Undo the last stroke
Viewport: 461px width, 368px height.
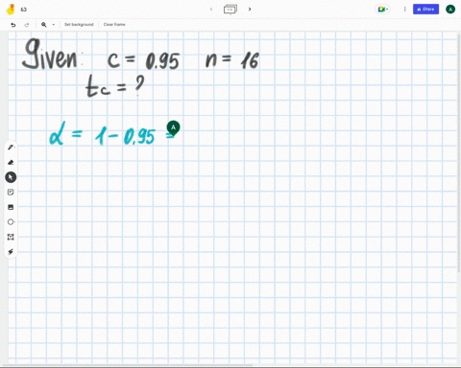[x=13, y=25]
